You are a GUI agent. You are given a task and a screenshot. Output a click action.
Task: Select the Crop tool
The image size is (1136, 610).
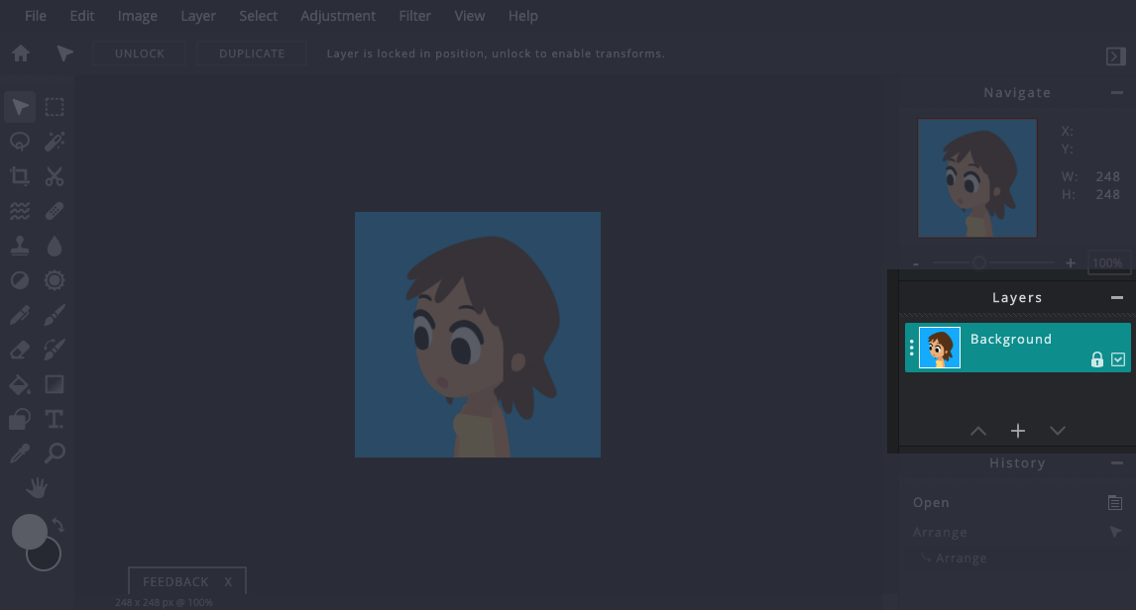(x=20, y=176)
